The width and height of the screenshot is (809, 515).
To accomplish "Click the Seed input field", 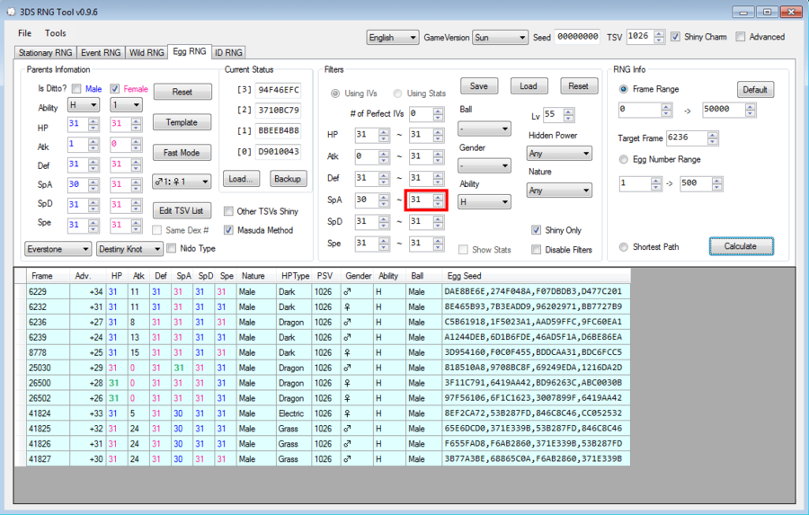I will tap(577, 37).
